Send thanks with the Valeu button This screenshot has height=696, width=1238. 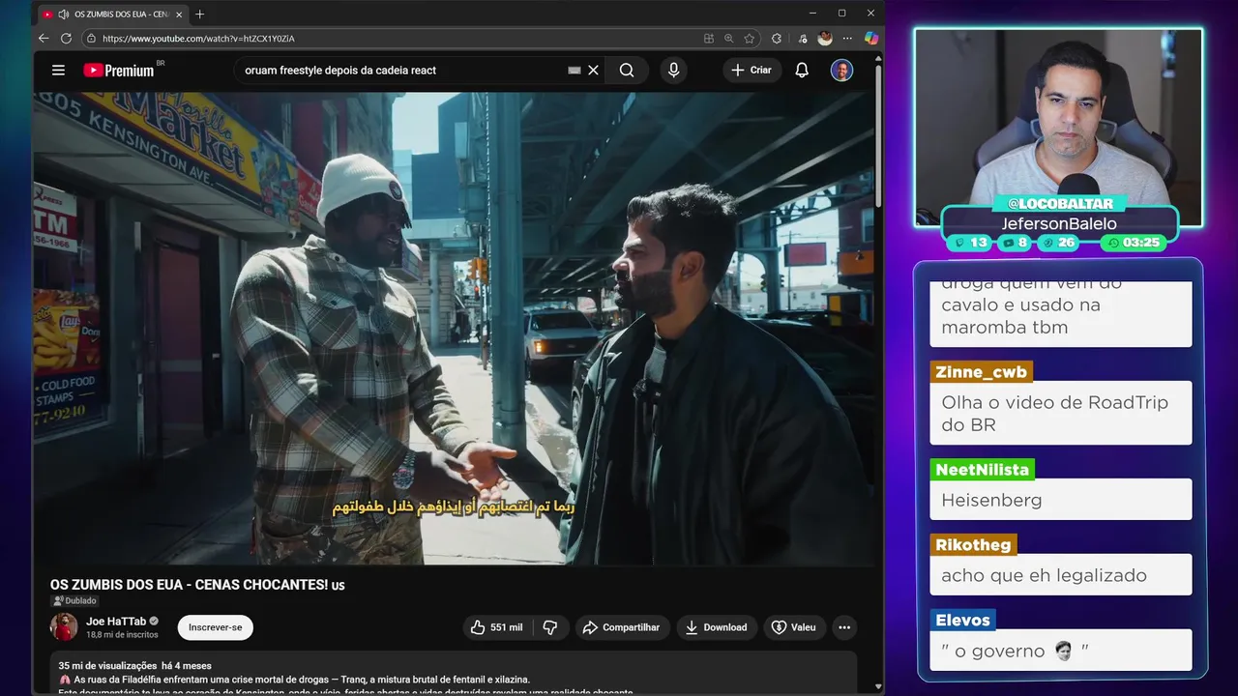tap(793, 627)
